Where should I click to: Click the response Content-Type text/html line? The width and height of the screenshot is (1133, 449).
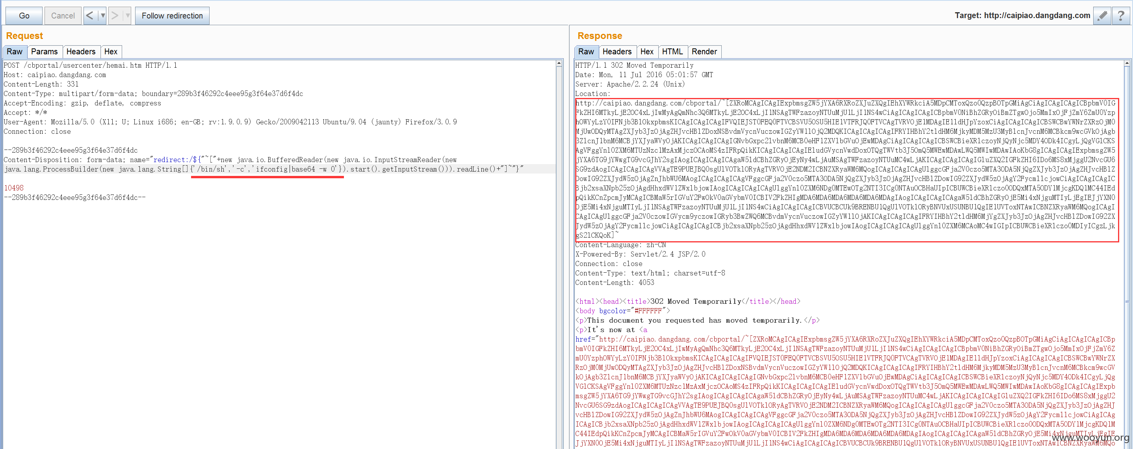pyautogui.click(x=650, y=273)
